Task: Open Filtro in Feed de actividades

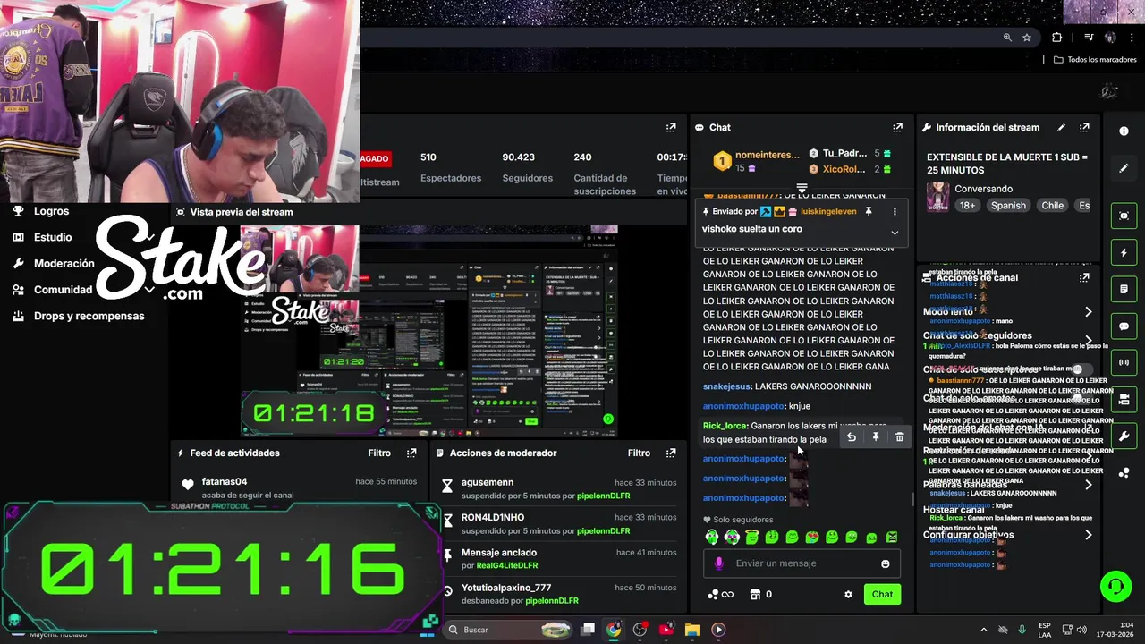Action: [x=379, y=453]
